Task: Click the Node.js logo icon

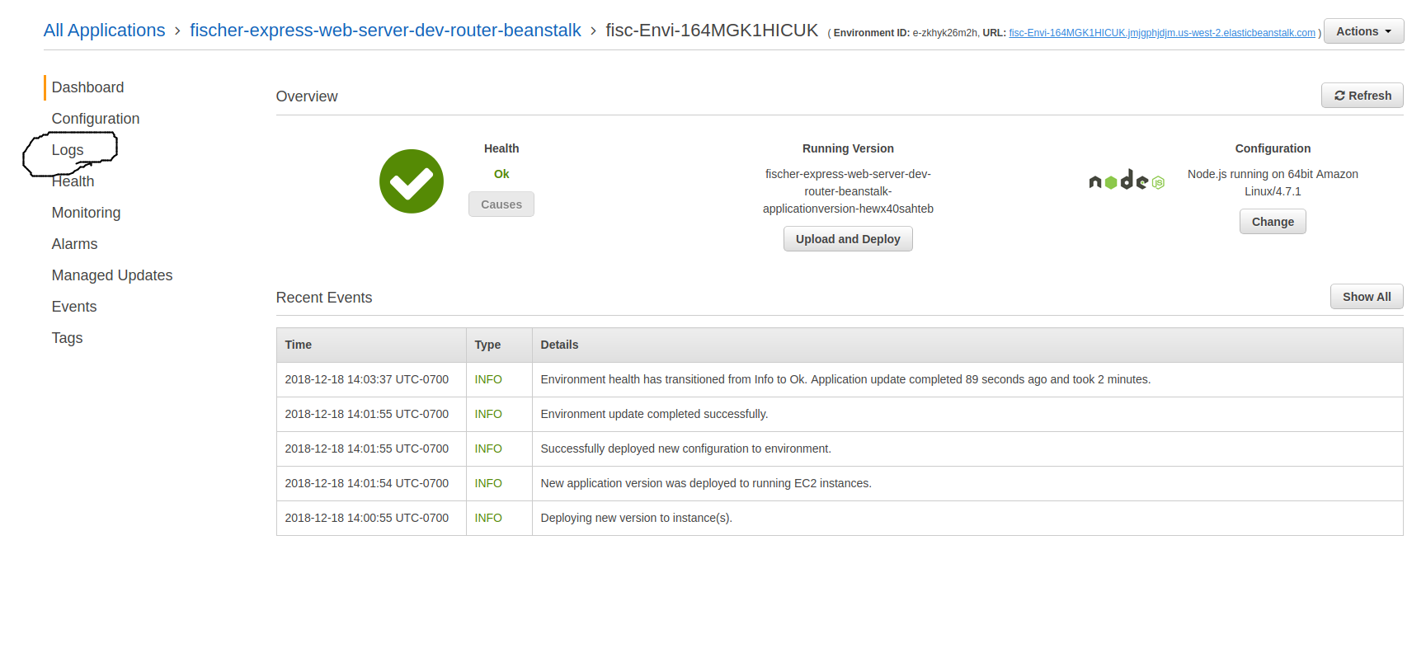Action: (x=1127, y=181)
